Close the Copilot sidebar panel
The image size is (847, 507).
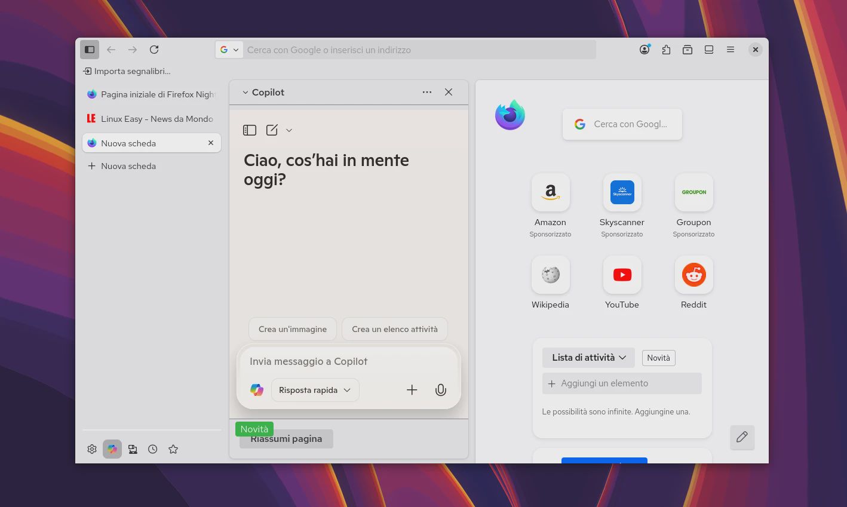coord(449,92)
